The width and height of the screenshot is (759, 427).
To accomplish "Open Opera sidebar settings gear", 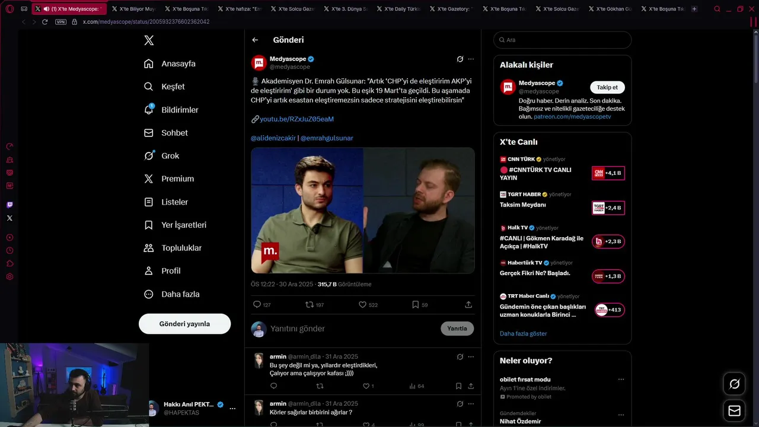I will (x=9, y=277).
